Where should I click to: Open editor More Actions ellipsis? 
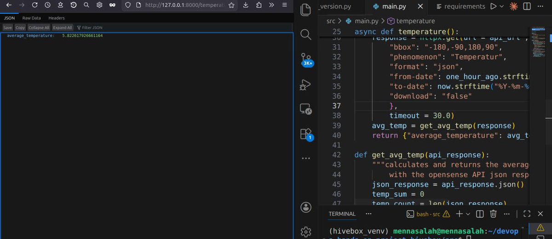pos(541,6)
